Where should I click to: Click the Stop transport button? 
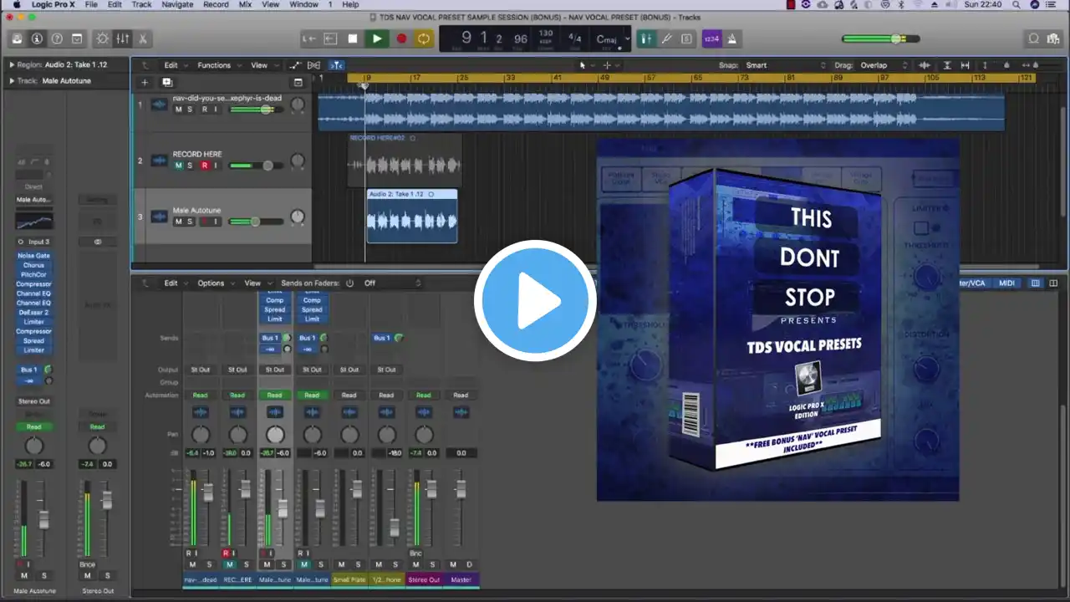click(x=353, y=38)
